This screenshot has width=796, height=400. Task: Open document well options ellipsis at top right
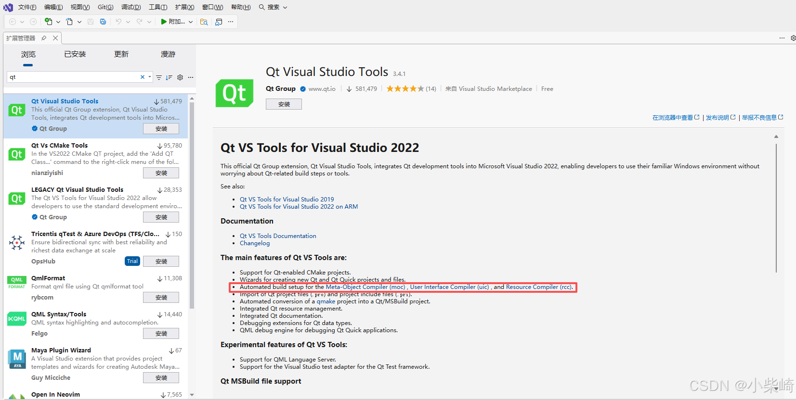[x=782, y=38]
